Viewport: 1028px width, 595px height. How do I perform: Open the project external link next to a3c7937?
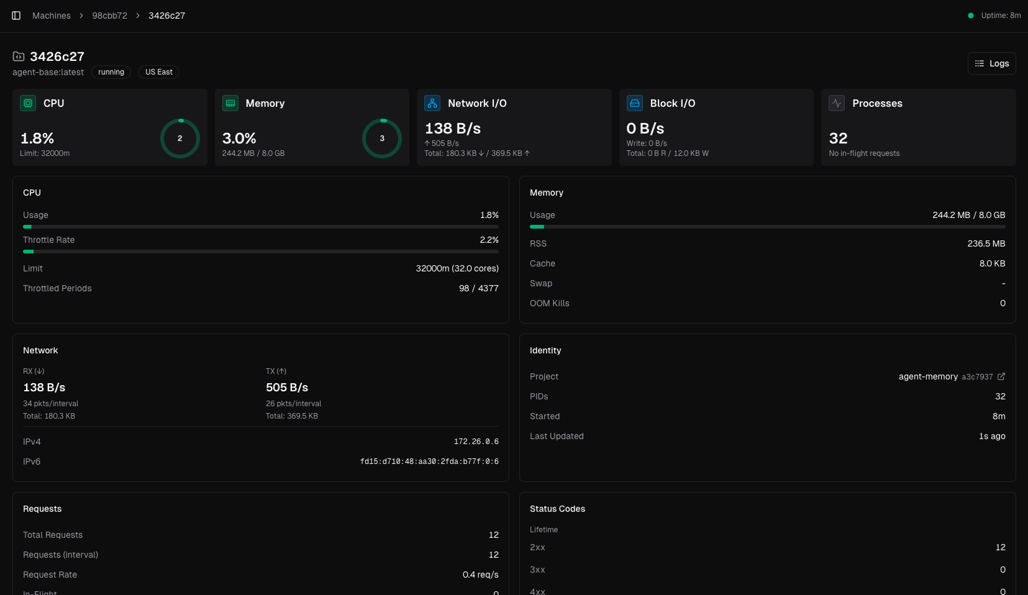[x=1001, y=376]
